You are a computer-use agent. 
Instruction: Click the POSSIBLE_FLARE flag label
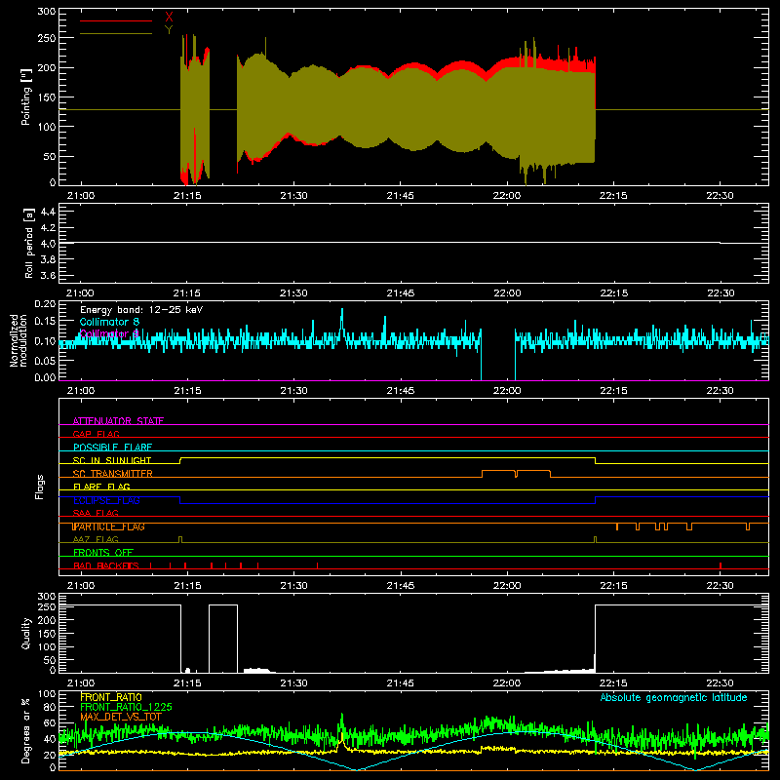pos(112,448)
